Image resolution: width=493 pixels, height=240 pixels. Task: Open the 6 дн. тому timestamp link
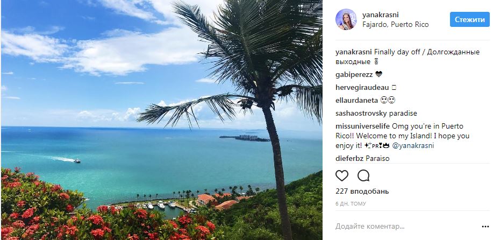coord(351,204)
